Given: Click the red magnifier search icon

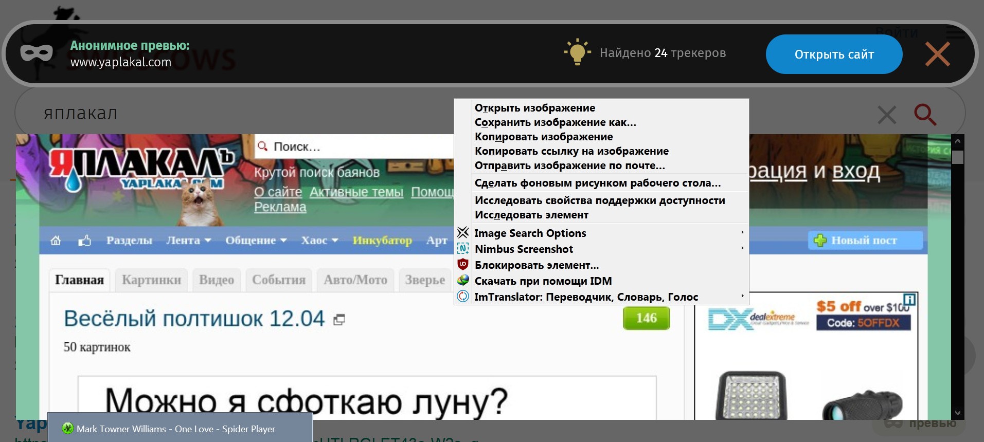Looking at the screenshot, I should [925, 114].
